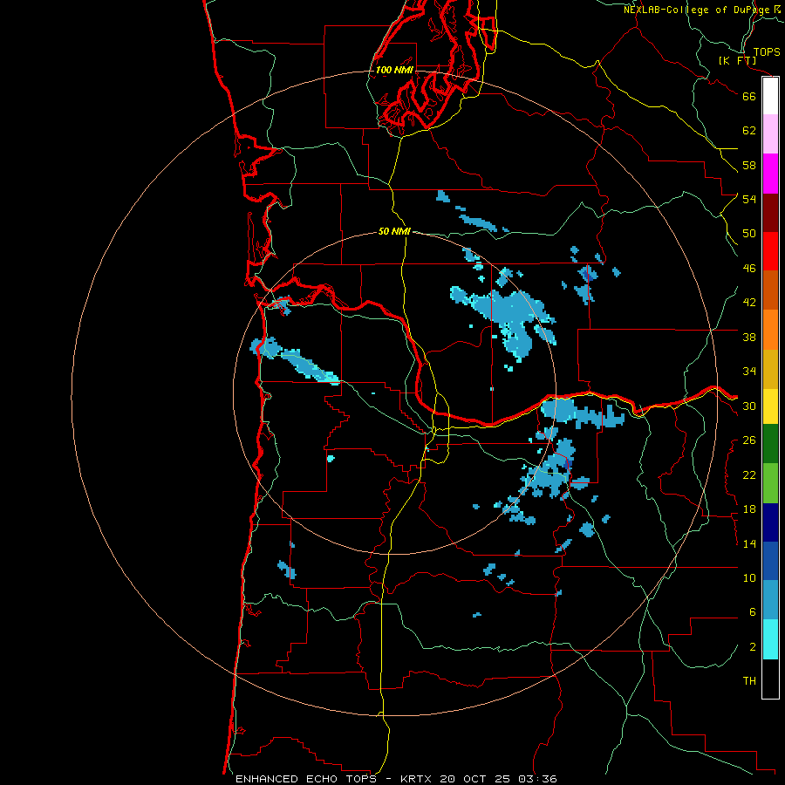The width and height of the screenshot is (785, 785).
Task: Click the bright red 46-50 kft swatch
Action: click(770, 251)
